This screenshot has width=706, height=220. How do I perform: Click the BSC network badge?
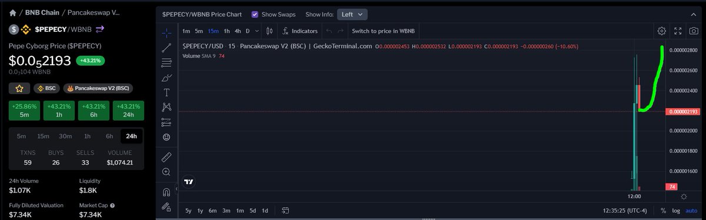[x=46, y=88]
